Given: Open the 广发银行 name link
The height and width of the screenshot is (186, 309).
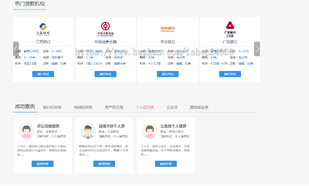Looking at the screenshot, I should point(230,42).
